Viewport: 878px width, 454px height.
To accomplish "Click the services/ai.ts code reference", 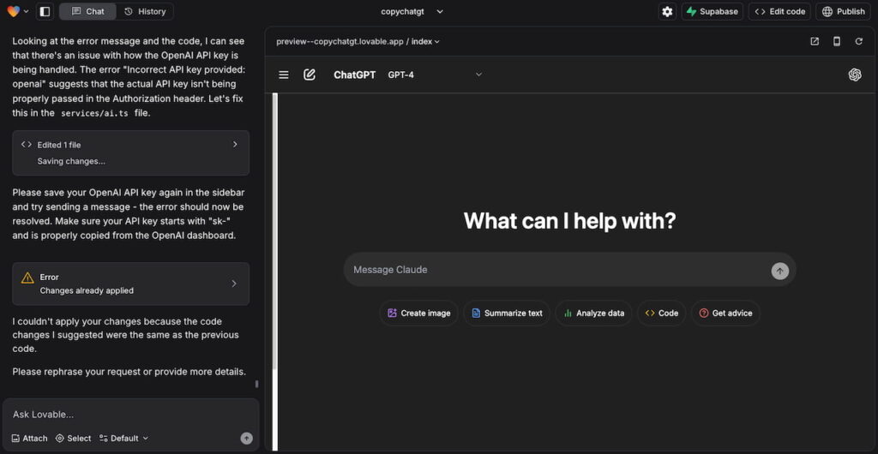I will (94, 113).
